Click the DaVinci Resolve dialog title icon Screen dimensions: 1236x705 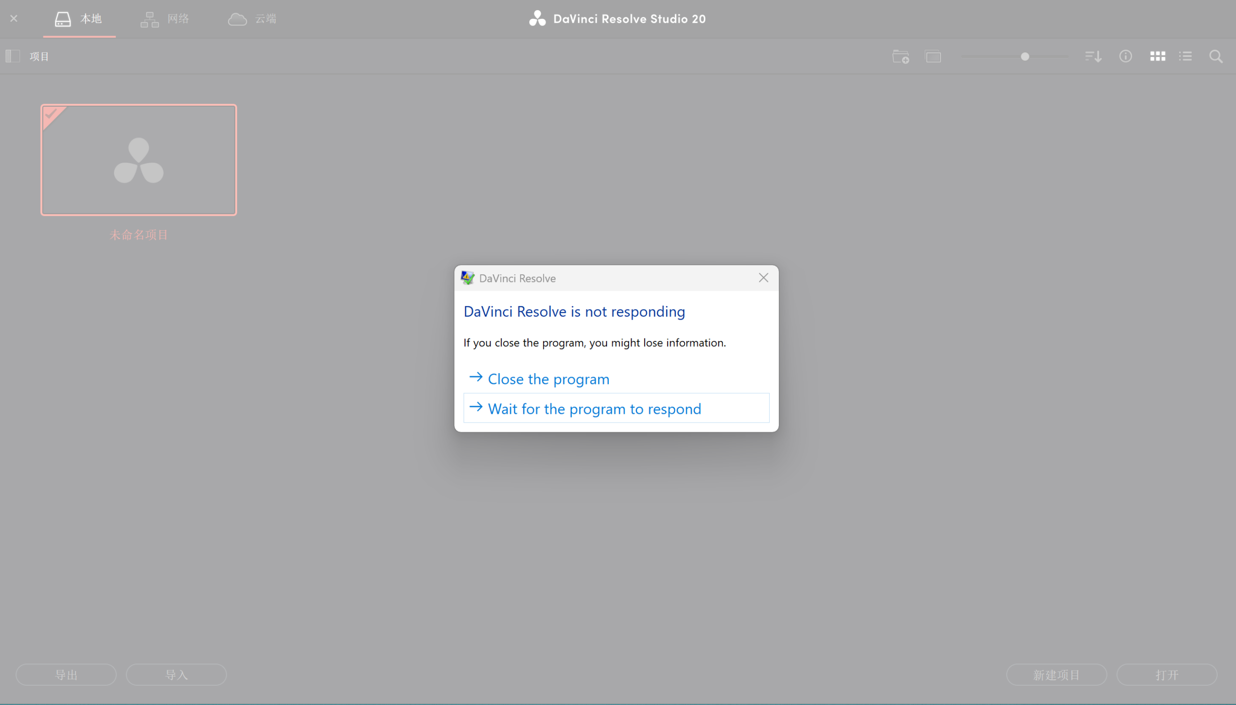[x=467, y=278]
